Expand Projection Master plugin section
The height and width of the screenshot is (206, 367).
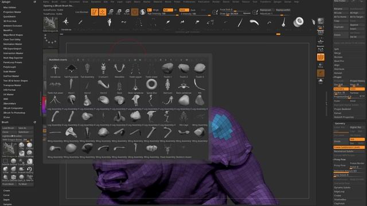[13, 12]
